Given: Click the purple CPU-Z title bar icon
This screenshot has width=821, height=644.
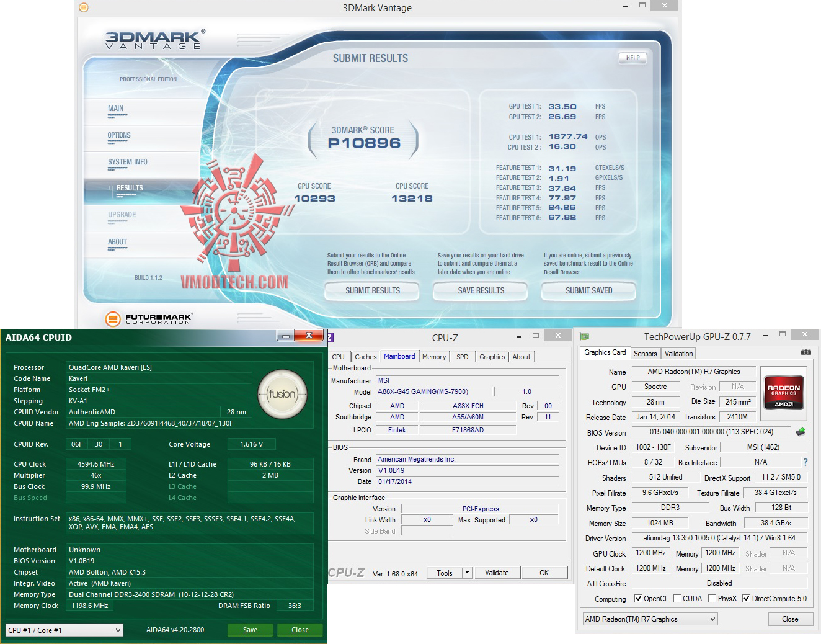Looking at the screenshot, I should tap(330, 338).
